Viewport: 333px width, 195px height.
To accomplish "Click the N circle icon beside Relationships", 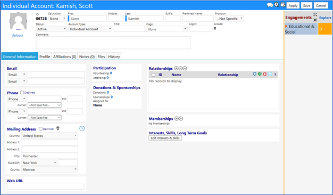I will pyautogui.click(x=180, y=68).
